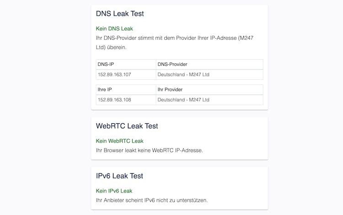Click the Ihre IP column header
Screen dimensions: 343x215
click(105, 89)
